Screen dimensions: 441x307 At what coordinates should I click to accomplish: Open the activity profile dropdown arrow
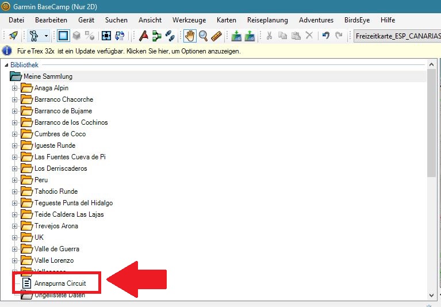pos(46,36)
